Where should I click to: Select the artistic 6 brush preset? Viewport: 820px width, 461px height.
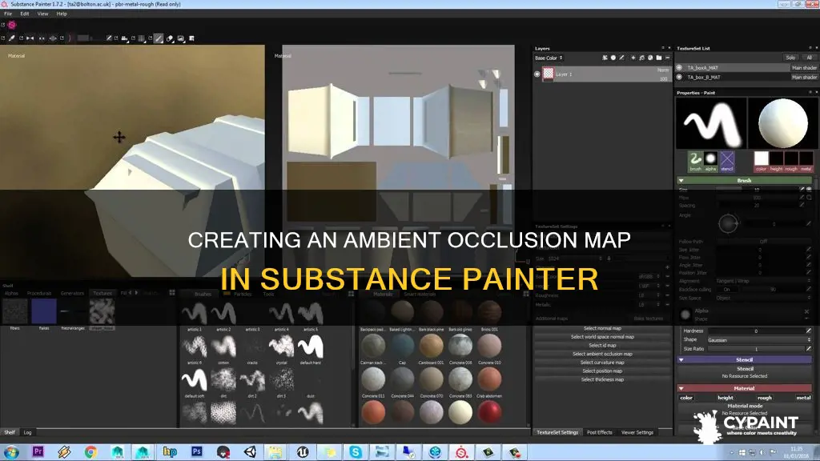click(x=195, y=349)
